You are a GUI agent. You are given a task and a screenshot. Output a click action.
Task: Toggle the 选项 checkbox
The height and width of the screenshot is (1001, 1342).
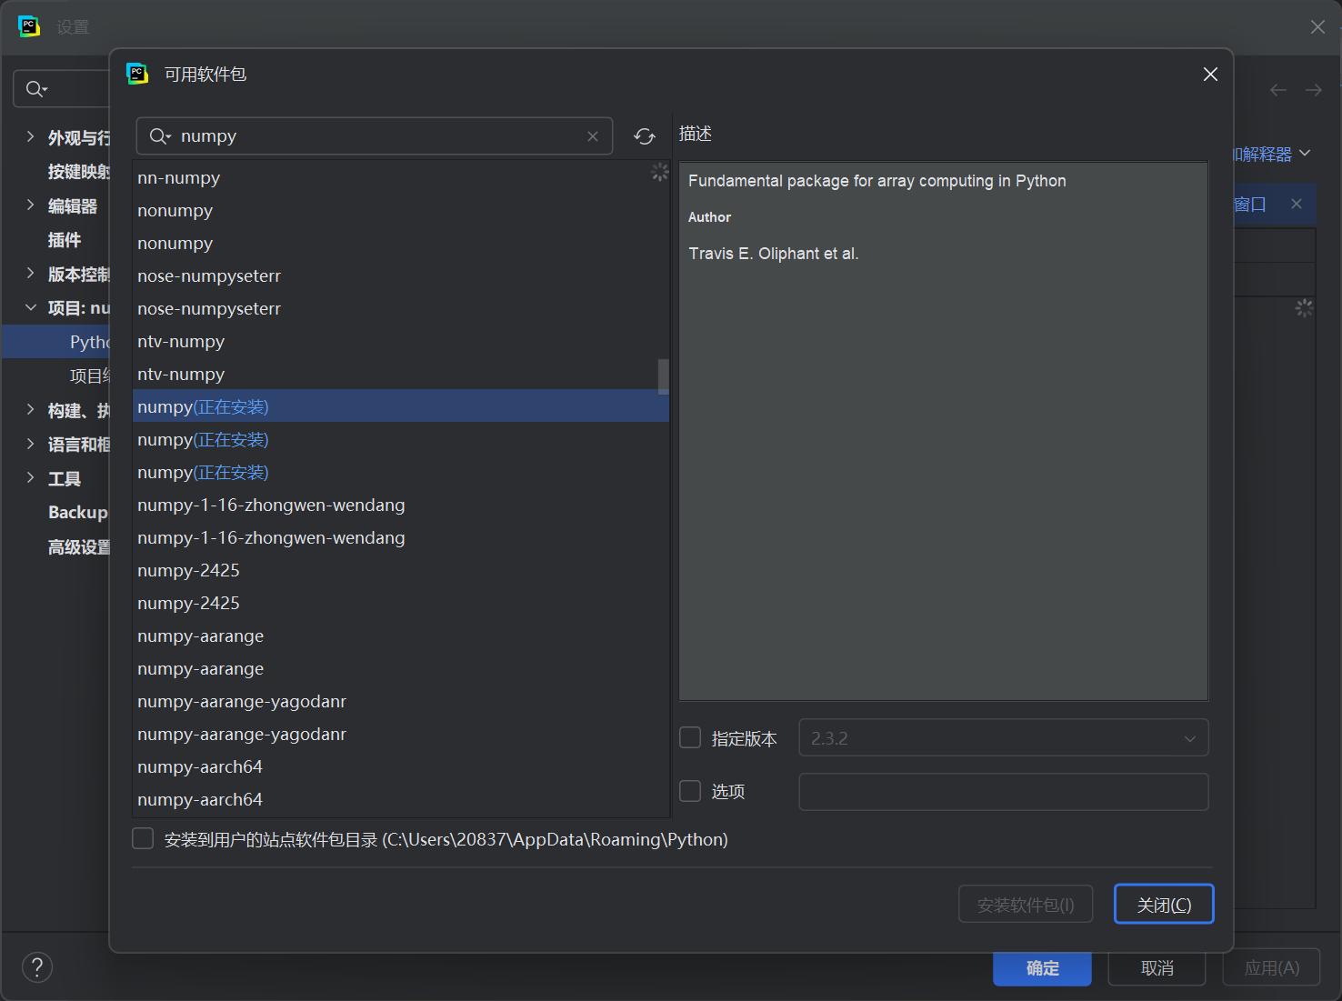[691, 791]
